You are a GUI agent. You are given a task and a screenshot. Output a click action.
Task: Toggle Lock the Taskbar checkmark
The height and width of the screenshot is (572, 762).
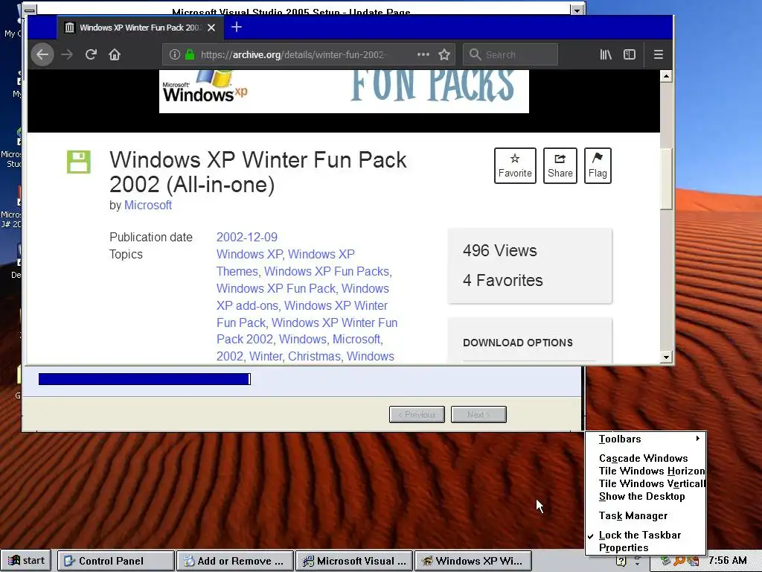point(646,535)
